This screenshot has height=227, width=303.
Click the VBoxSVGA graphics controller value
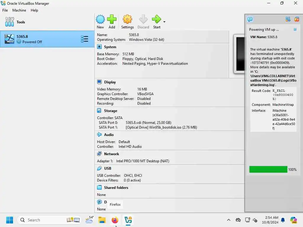pos(145,94)
